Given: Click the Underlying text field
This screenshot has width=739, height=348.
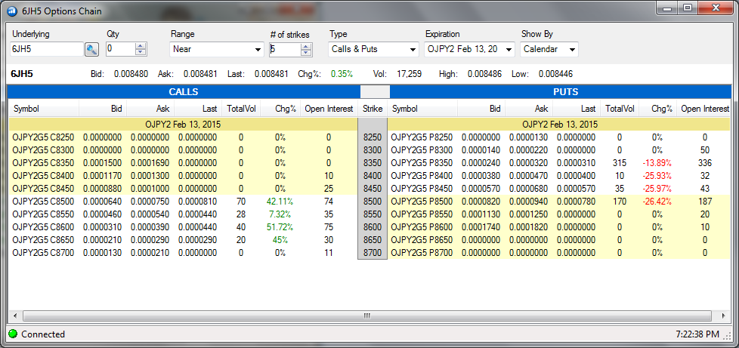Looking at the screenshot, I should click(x=45, y=50).
